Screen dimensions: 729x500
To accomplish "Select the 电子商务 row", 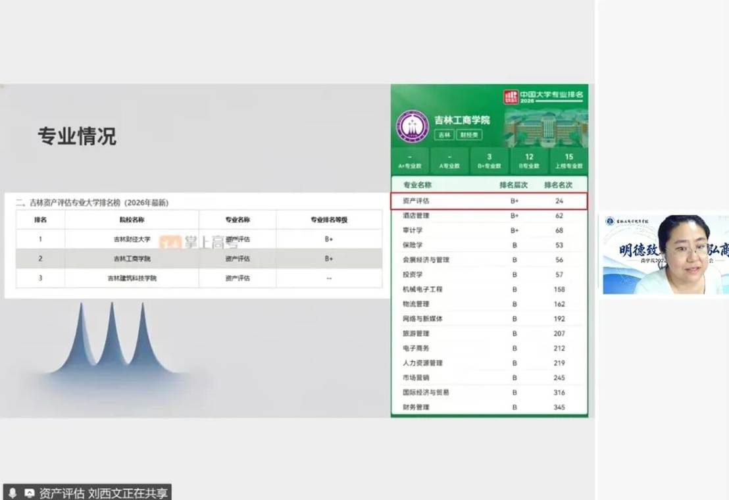I will click(489, 348).
